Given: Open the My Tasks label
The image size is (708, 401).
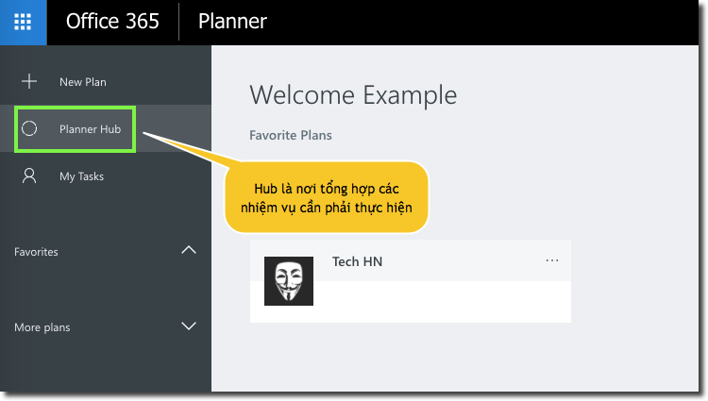Looking at the screenshot, I should [81, 176].
